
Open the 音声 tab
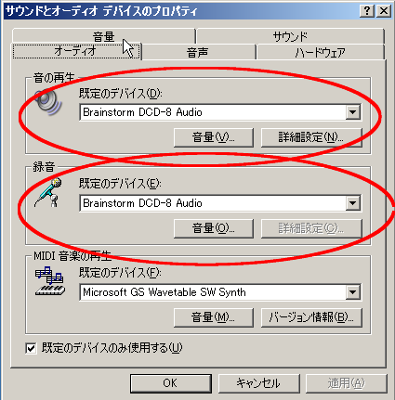click(198, 52)
